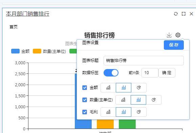Click the 图表标题 input field
The image size is (196, 133).
(144, 61)
